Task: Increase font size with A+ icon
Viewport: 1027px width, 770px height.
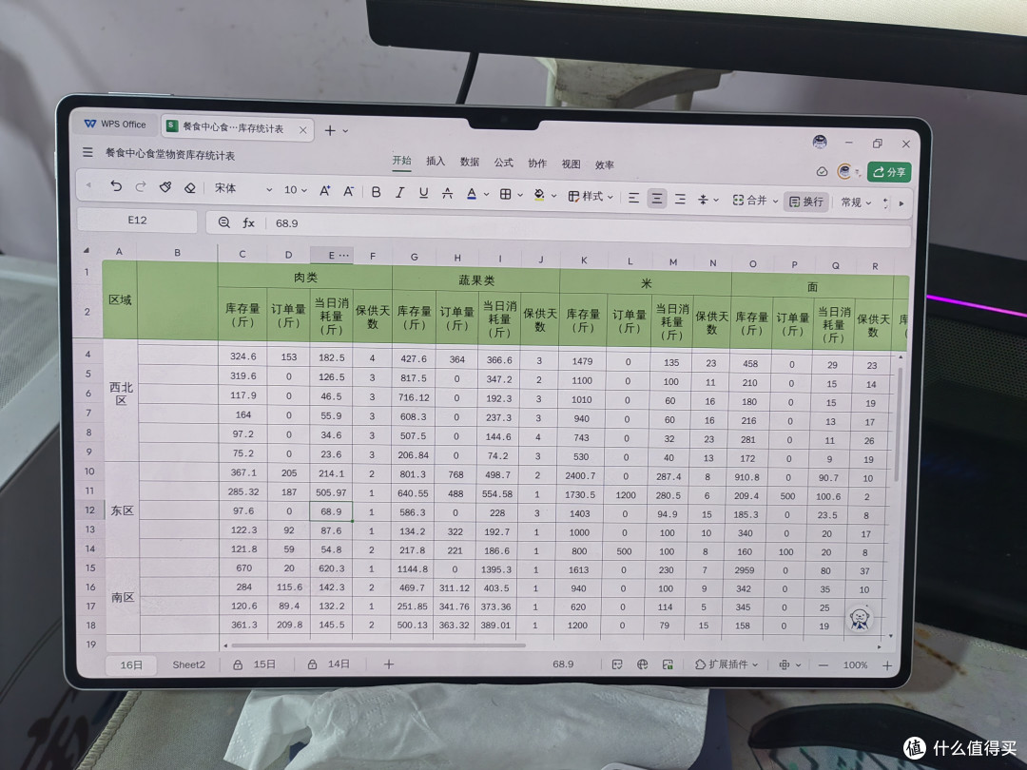Action: [324, 190]
